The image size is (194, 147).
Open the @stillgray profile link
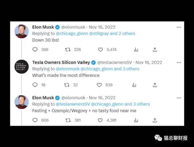99,33
